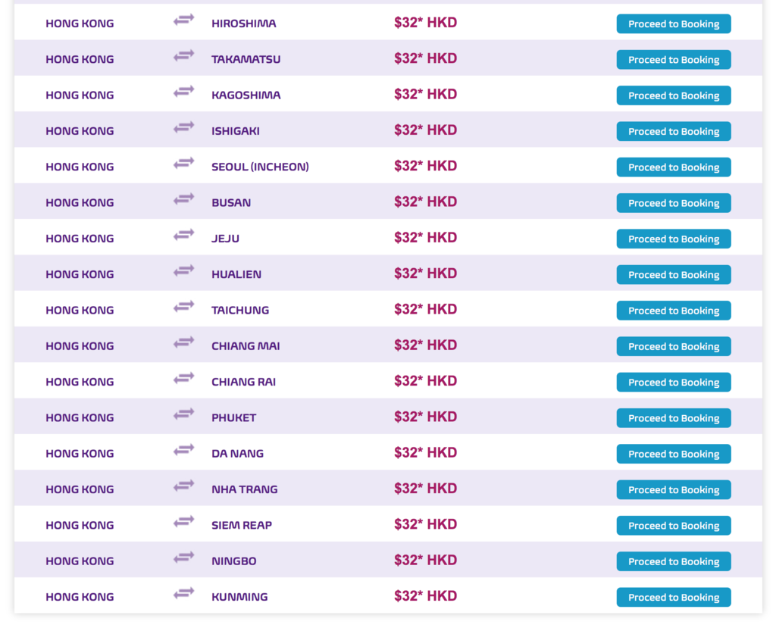Proceed to Booking for Kagoshima flight

pyautogui.click(x=674, y=95)
